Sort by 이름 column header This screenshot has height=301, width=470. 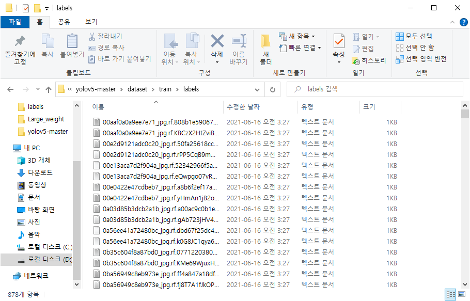[x=156, y=107]
